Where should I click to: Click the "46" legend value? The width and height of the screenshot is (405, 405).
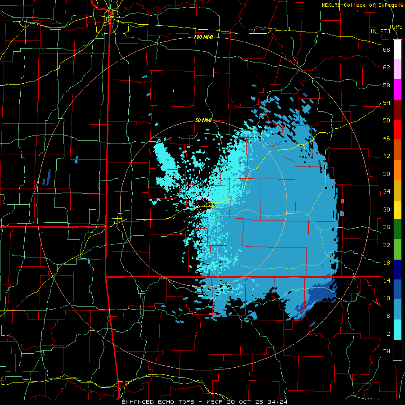click(387, 139)
